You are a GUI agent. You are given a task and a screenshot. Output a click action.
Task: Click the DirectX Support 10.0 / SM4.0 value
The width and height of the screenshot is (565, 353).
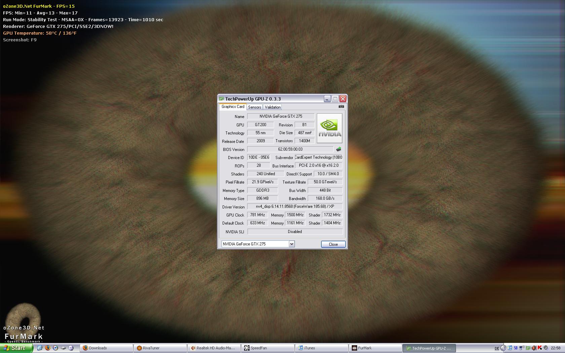click(328, 174)
